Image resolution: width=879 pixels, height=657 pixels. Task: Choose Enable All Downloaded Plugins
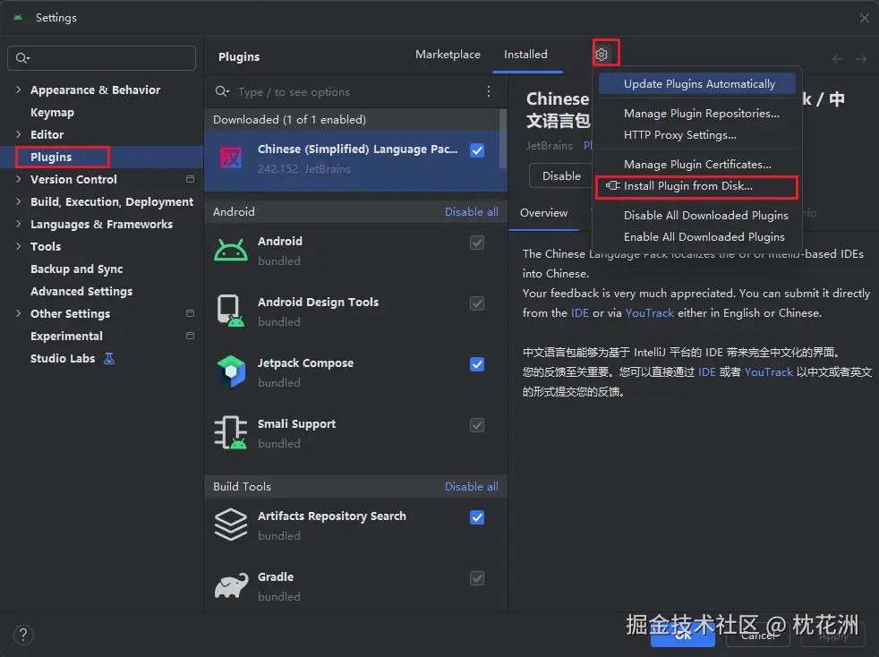696,237
